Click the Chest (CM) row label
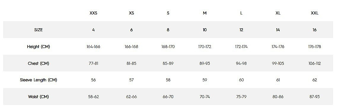The height and width of the screenshot is (109, 338). [x=38, y=63]
